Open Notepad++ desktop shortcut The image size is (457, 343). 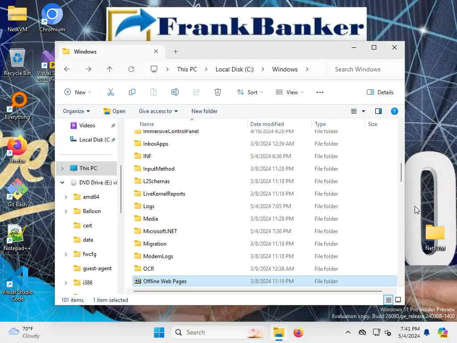click(17, 237)
